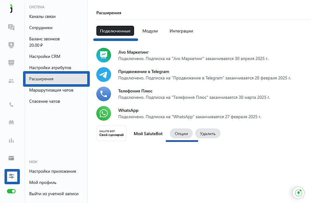This screenshot has width=311, height=203.
Task: Open the team members icon in sidebar
Action: pos(11,81)
